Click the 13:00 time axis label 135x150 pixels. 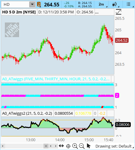point(31,140)
